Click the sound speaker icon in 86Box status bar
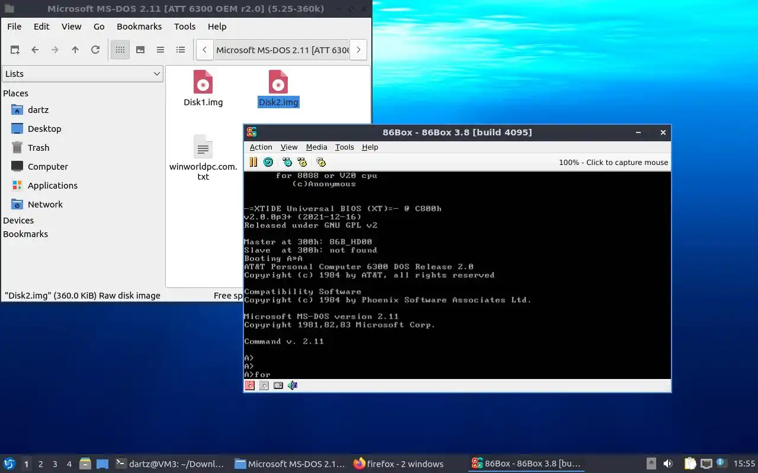This screenshot has width=758, height=473. pyautogui.click(x=293, y=385)
